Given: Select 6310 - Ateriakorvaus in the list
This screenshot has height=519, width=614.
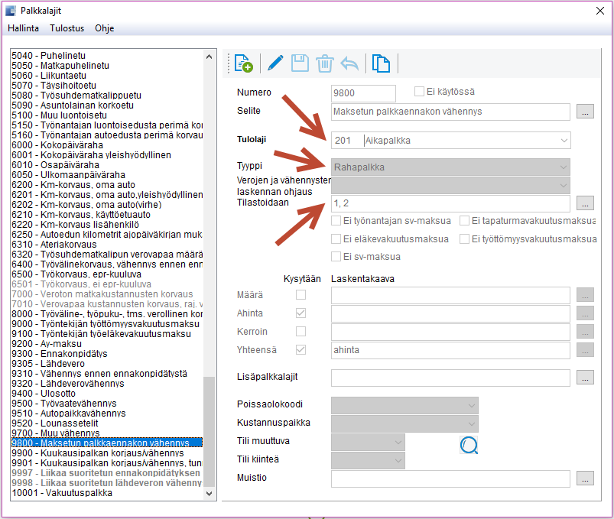Looking at the screenshot, I should (107, 245).
